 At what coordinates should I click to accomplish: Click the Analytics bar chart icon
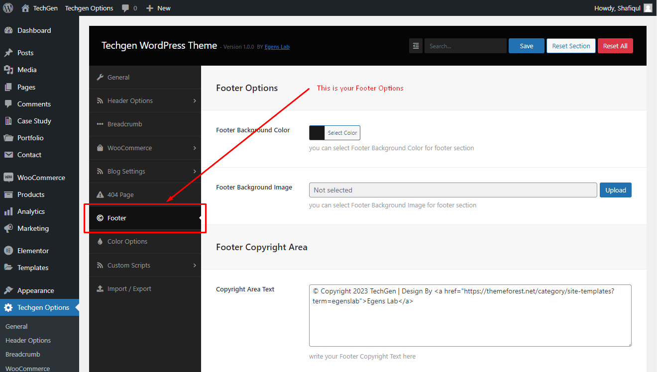pyautogui.click(x=8, y=211)
